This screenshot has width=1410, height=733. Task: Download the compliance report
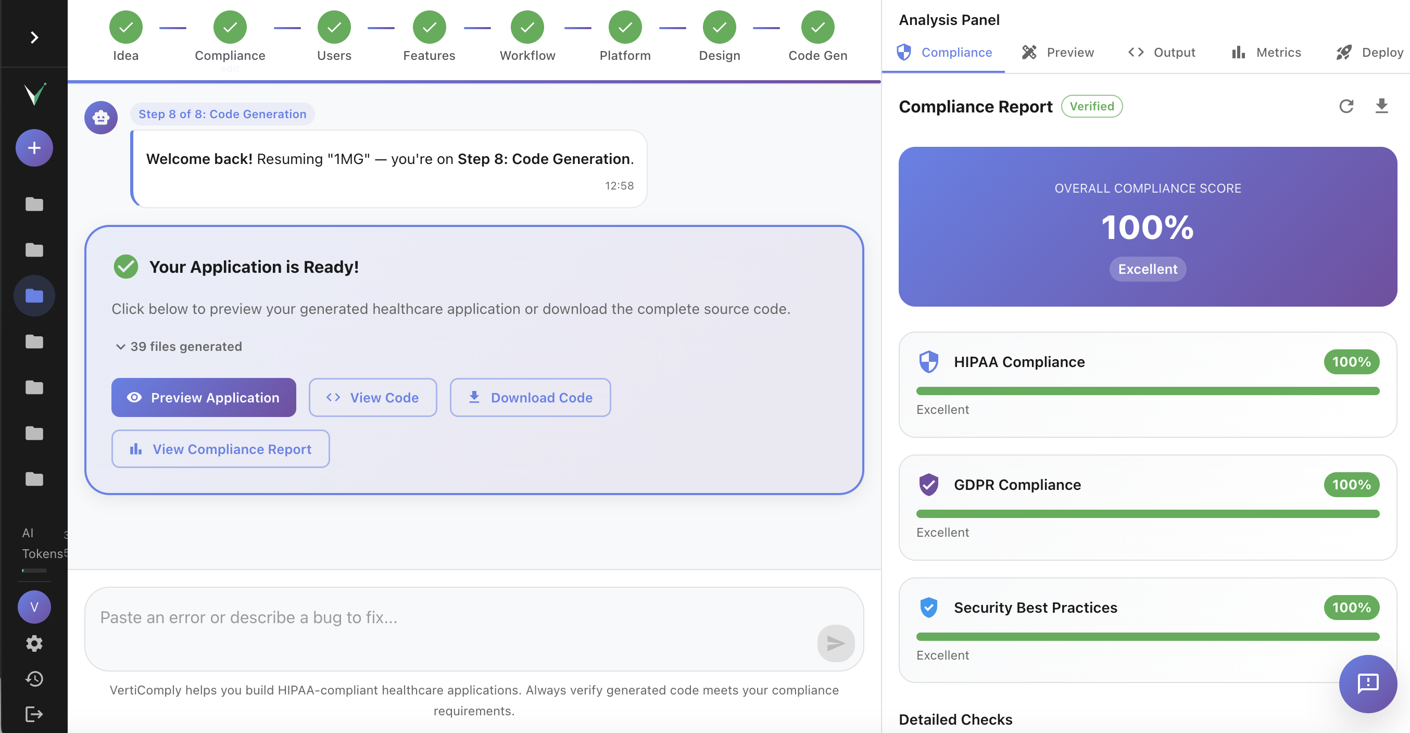point(1381,106)
